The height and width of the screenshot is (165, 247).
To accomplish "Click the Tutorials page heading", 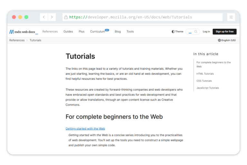I will click(80, 56).
